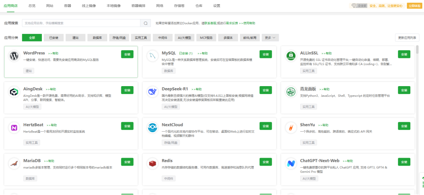Viewport: 424px width, 195px height.
Task: Install the ALLinSSL app
Action: coord(404,54)
